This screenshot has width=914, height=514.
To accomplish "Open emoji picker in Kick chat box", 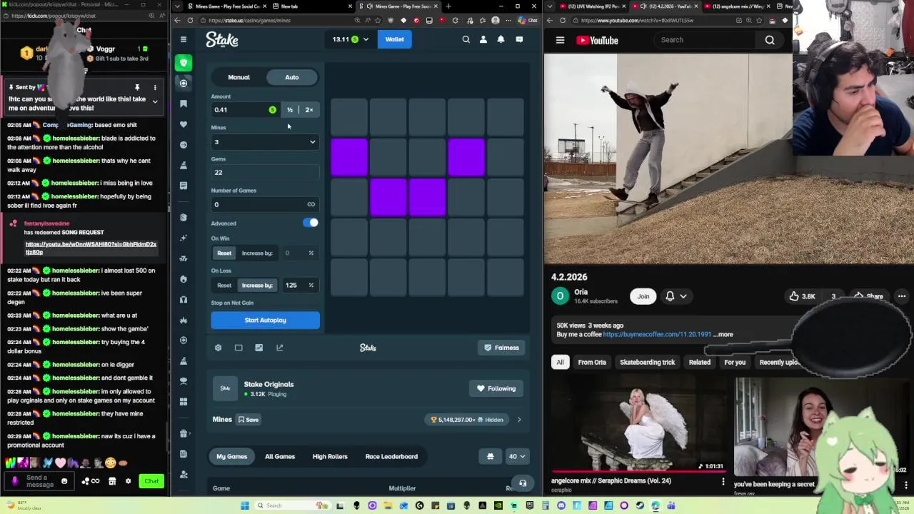I will 64,481.
